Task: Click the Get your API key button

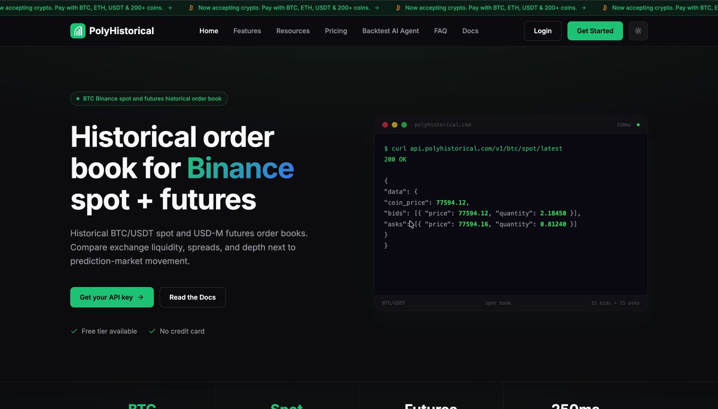Action: 112,297
